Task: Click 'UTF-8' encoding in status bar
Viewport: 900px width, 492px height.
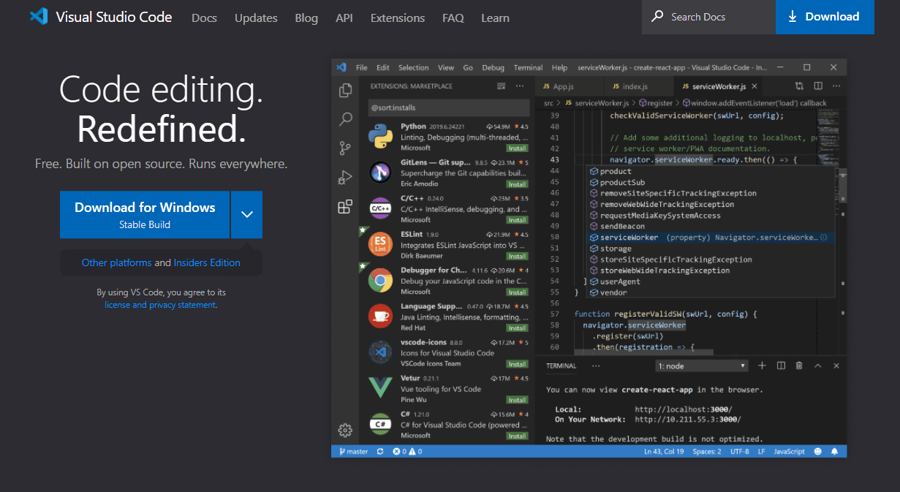Action: point(739,452)
